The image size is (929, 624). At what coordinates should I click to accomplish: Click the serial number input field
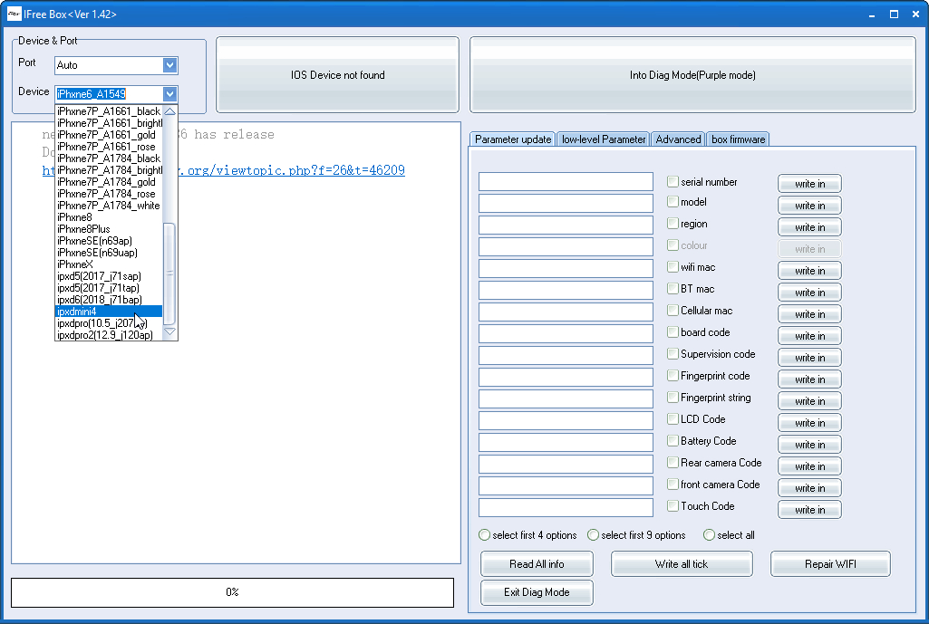tap(566, 182)
